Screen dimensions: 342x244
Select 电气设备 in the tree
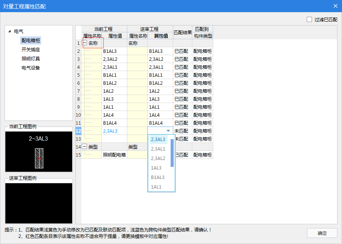click(x=31, y=68)
